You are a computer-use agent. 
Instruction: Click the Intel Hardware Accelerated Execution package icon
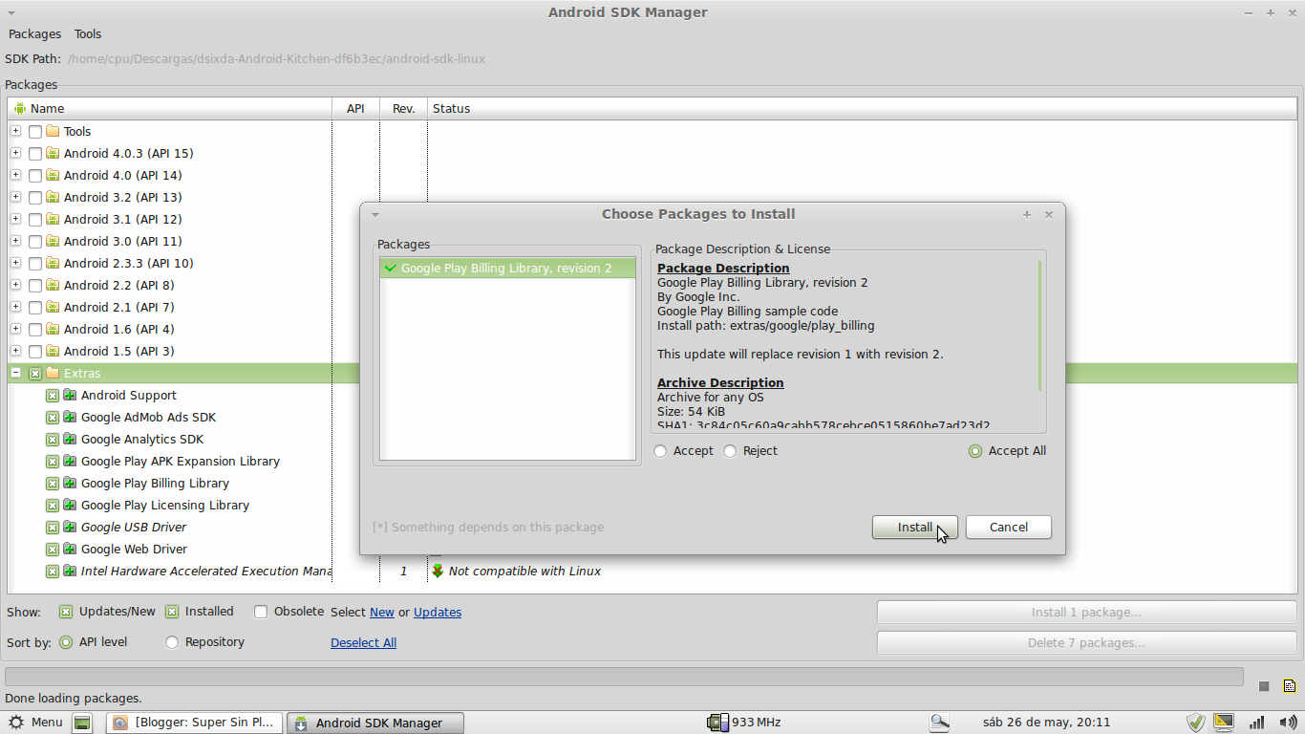(70, 571)
